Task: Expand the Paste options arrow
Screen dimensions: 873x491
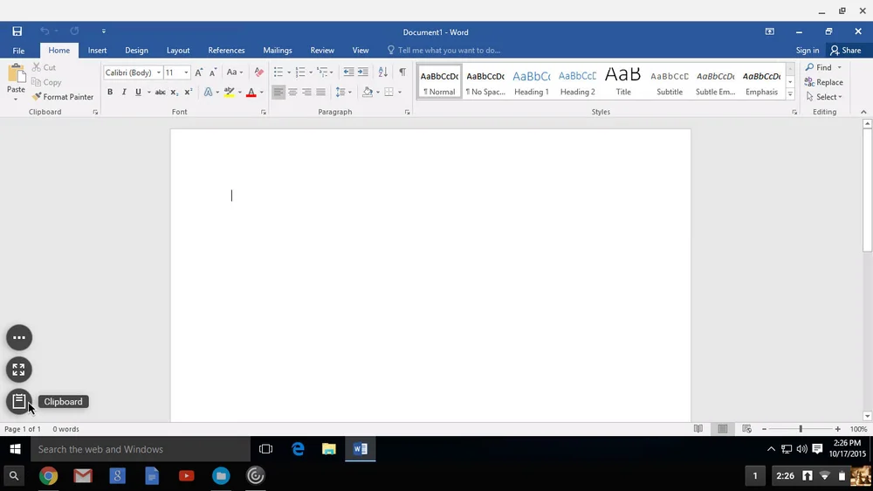Action: (16, 100)
